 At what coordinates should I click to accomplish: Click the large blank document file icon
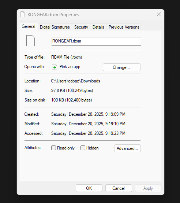30,41
